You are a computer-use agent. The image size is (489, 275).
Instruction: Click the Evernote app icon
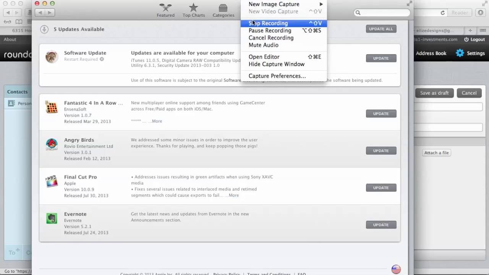click(52, 218)
